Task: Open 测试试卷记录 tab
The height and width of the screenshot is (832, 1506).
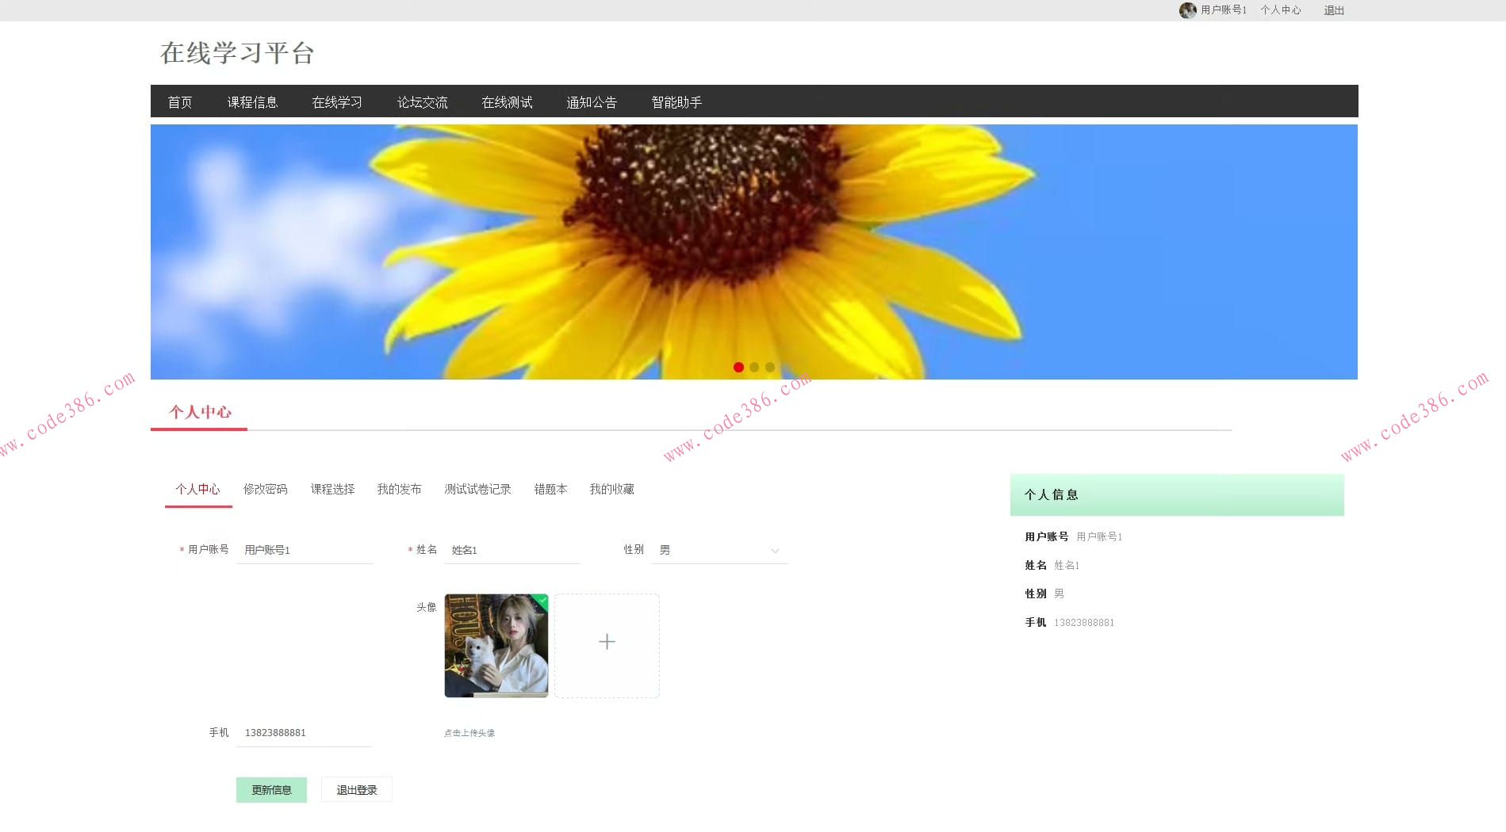Action: 477,490
